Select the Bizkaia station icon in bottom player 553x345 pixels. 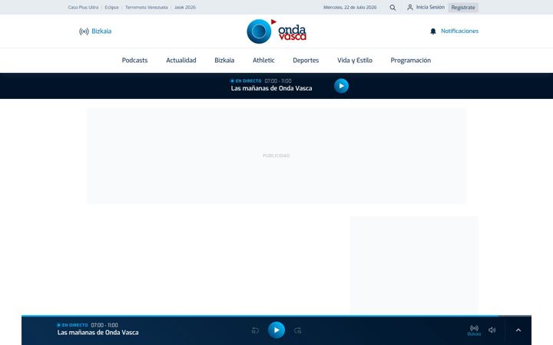pos(474,330)
